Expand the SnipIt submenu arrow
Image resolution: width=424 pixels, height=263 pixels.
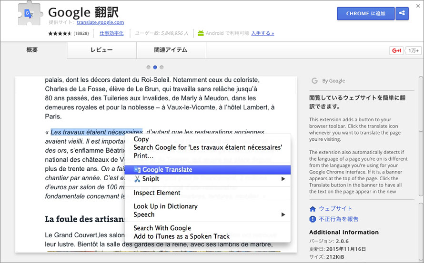click(x=283, y=179)
